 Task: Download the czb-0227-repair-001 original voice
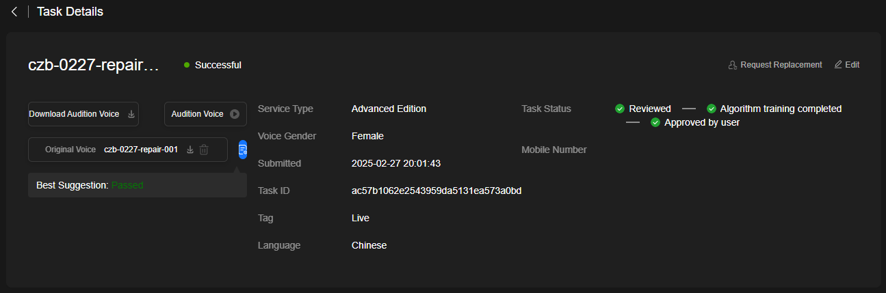point(190,150)
